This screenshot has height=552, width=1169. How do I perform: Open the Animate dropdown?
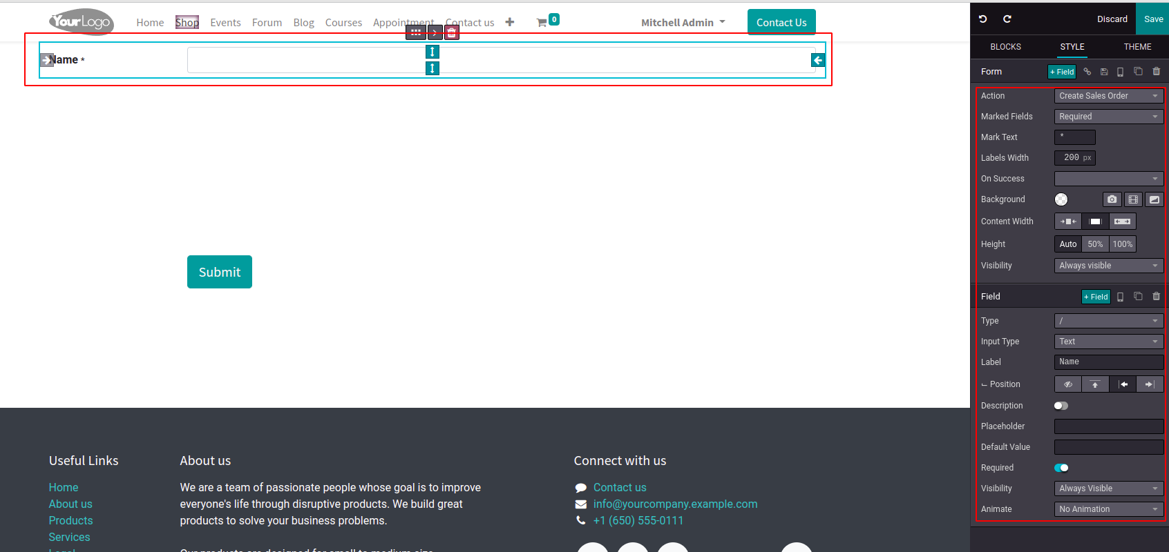coord(1109,509)
